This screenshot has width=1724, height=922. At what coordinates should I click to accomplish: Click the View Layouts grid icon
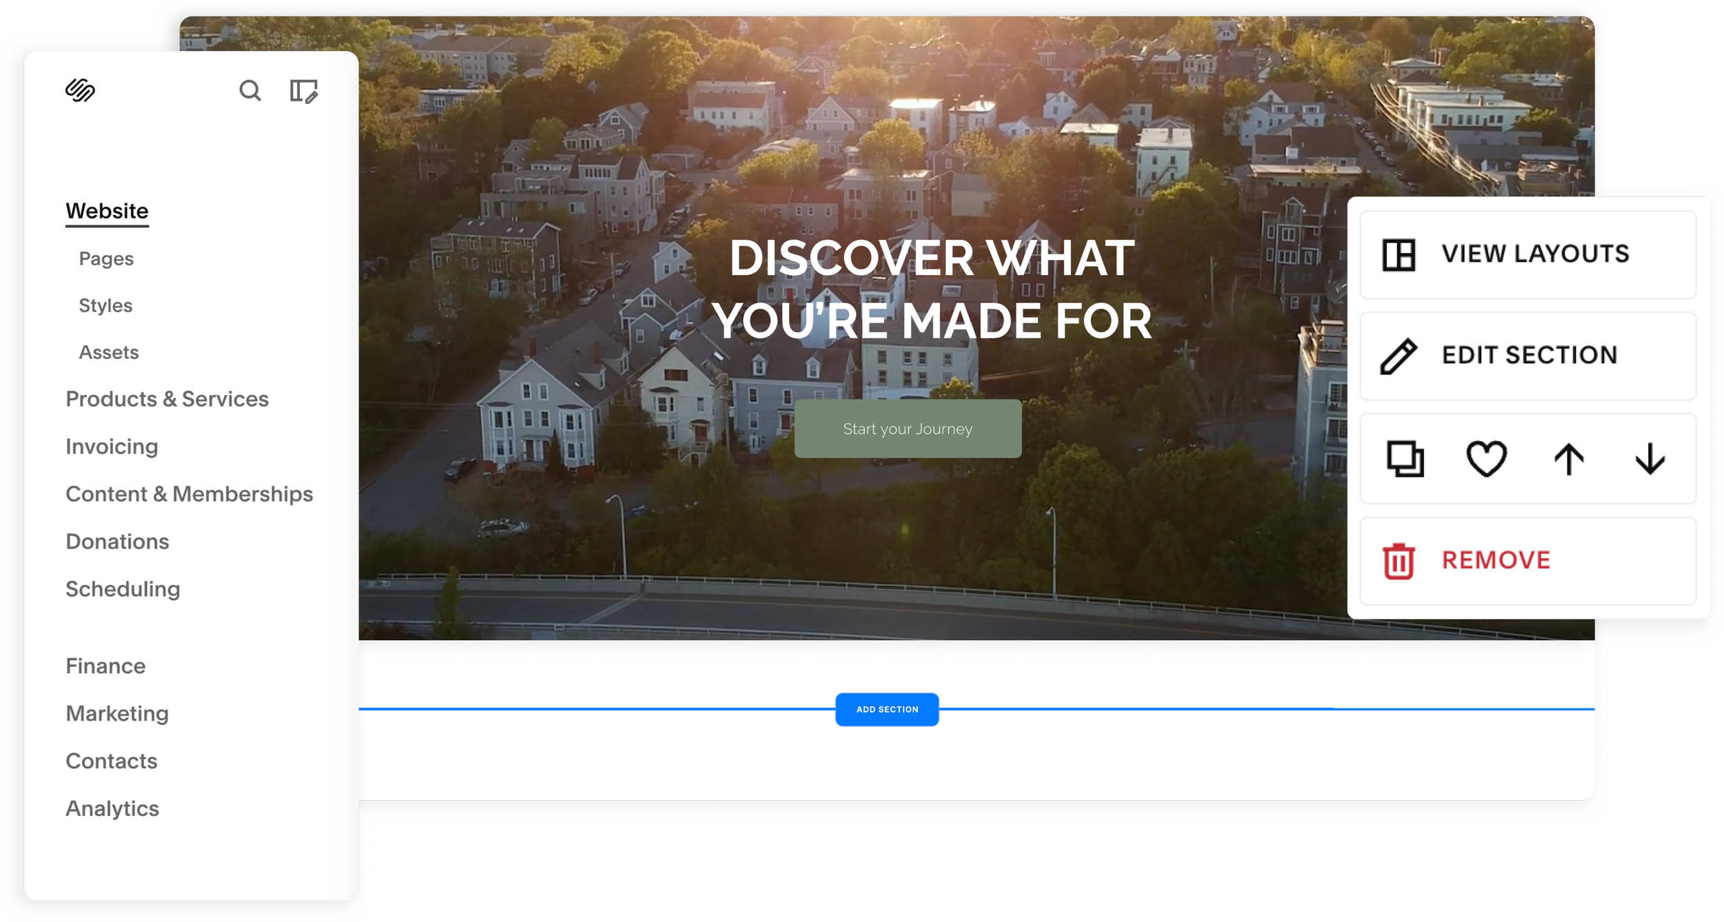1399,254
